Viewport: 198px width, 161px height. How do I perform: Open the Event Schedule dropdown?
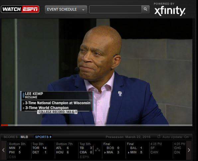[x=66, y=9]
